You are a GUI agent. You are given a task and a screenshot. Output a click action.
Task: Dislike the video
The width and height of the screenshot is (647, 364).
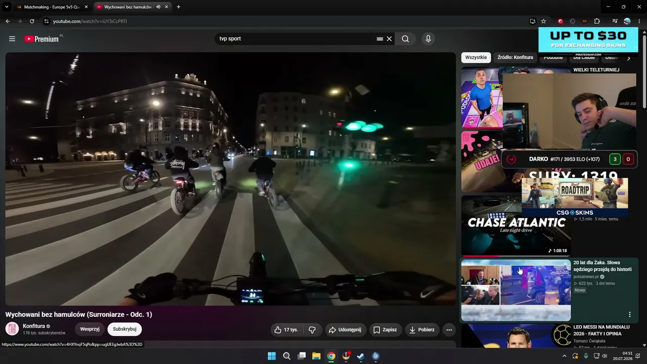[x=312, y=330]
